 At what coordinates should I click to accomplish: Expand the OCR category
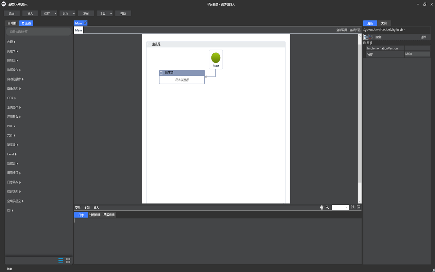click(x=12, y=98)
